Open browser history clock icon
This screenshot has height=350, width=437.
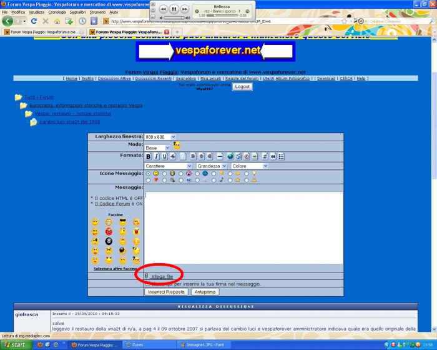pyautogui.click(x=82, y=21)
